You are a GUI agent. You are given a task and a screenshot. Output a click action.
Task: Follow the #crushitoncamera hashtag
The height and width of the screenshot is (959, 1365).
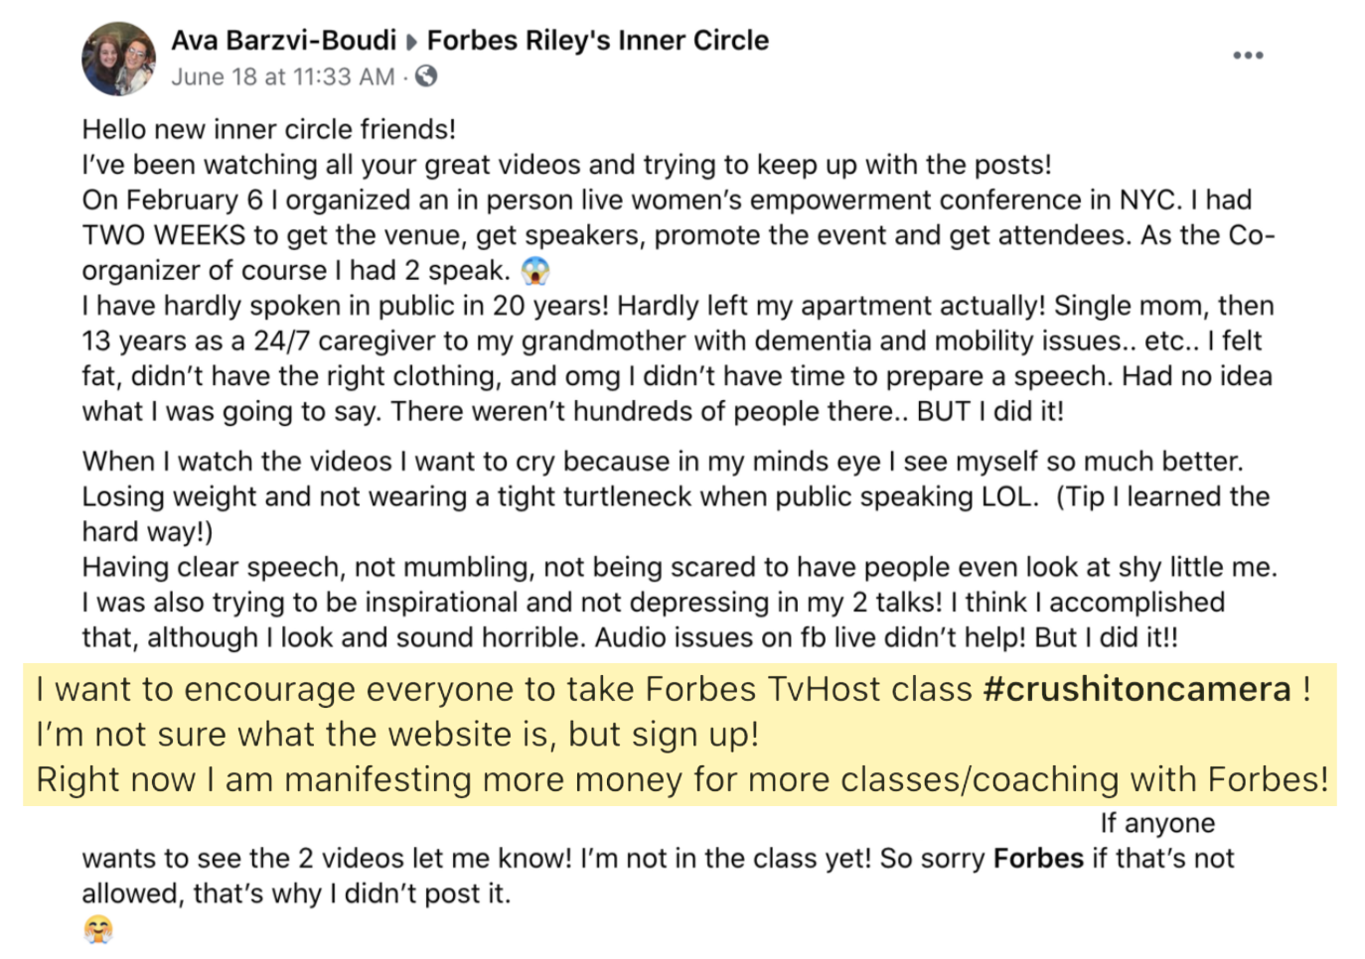[1137, 689]
